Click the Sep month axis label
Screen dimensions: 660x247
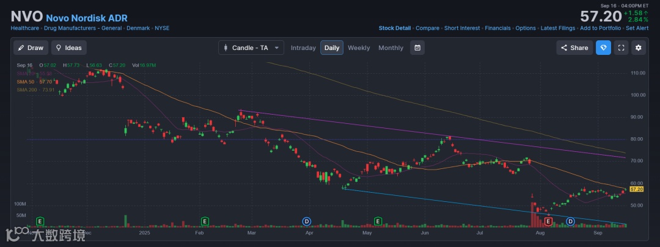pos(598,232)
